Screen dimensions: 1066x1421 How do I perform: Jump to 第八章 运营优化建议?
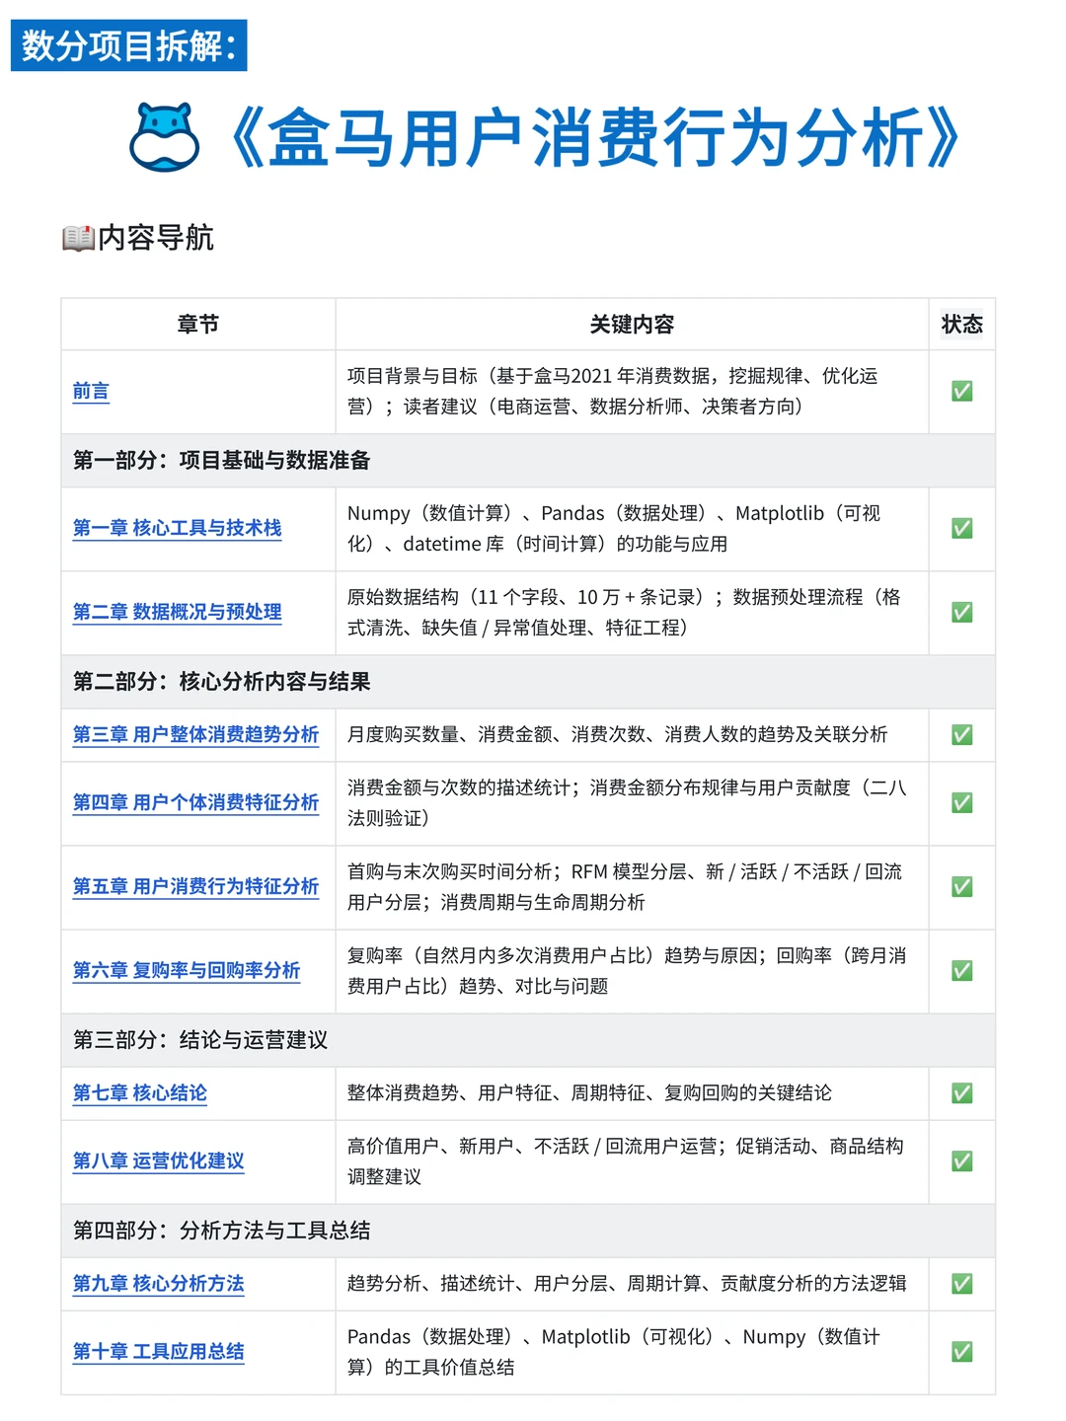[159, 1161]
